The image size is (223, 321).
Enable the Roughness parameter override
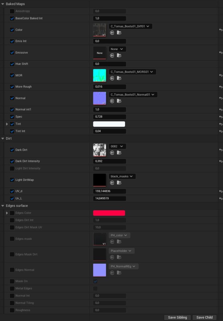pyautogui.click(x=12, y=310)
